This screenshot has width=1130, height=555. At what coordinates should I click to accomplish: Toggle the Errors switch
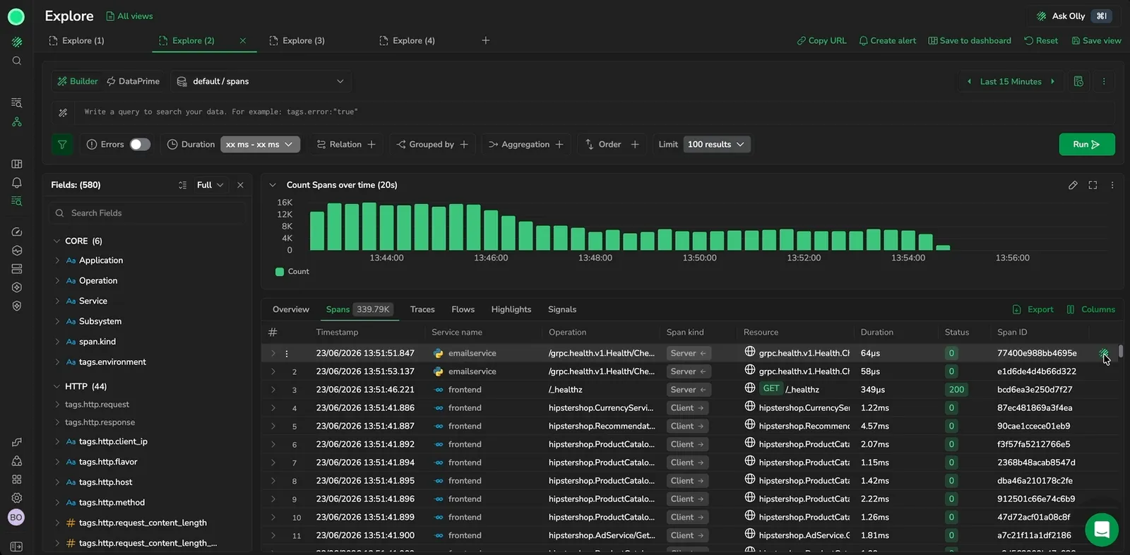click(x=140, y=144)
